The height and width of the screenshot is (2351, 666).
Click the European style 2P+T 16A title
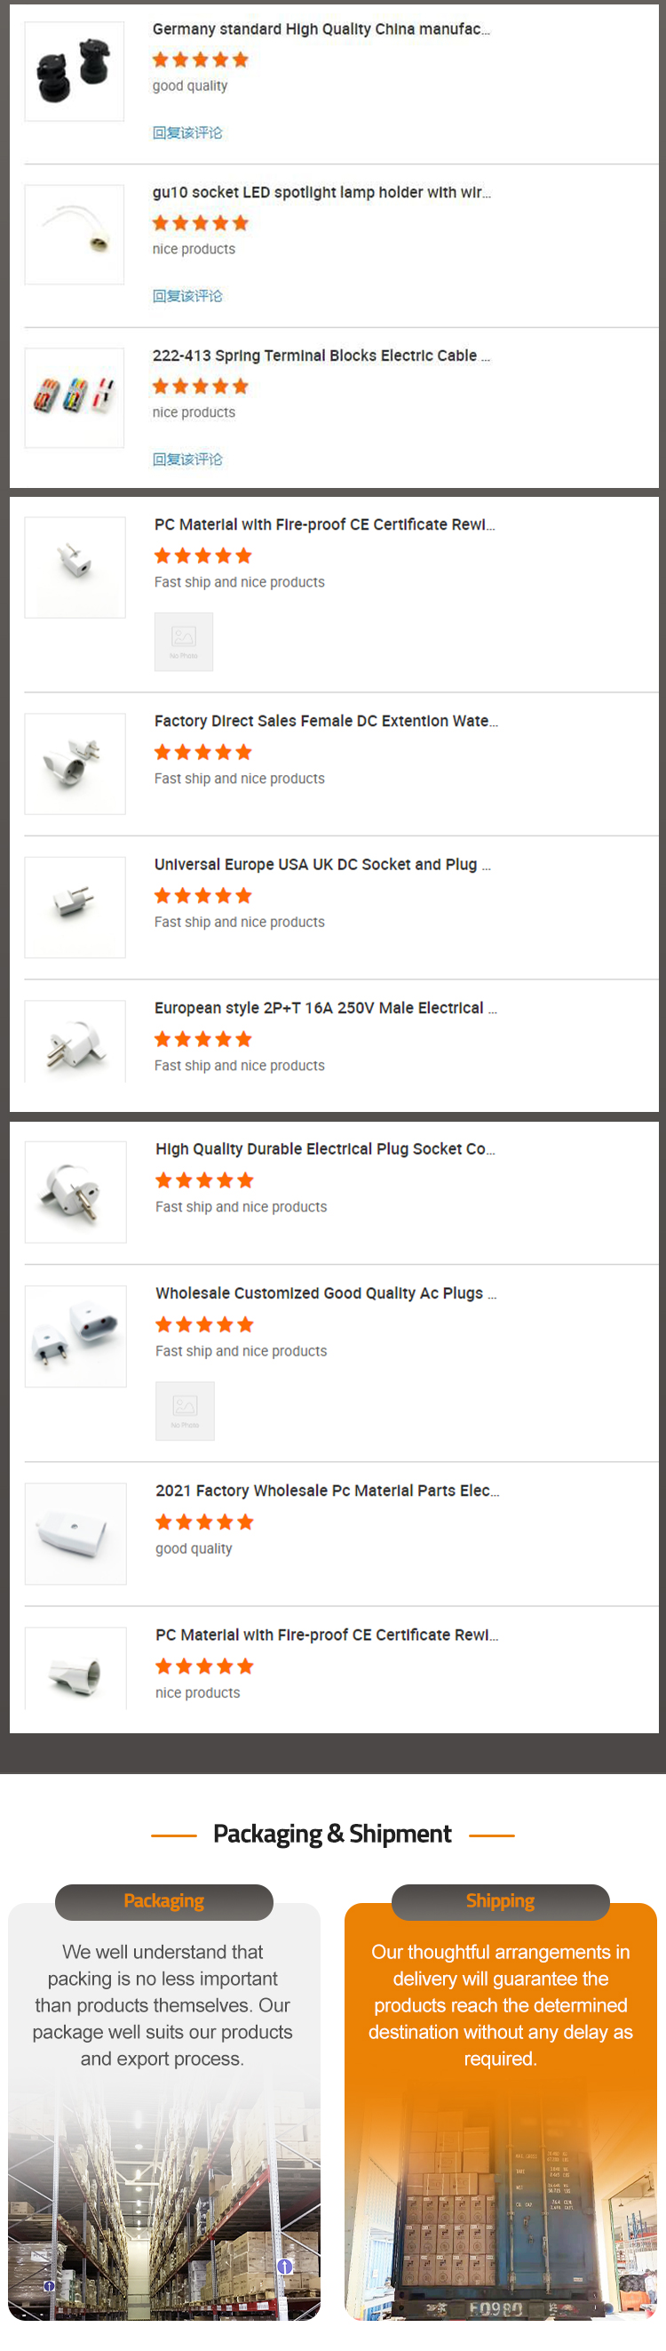(325, 1009)
